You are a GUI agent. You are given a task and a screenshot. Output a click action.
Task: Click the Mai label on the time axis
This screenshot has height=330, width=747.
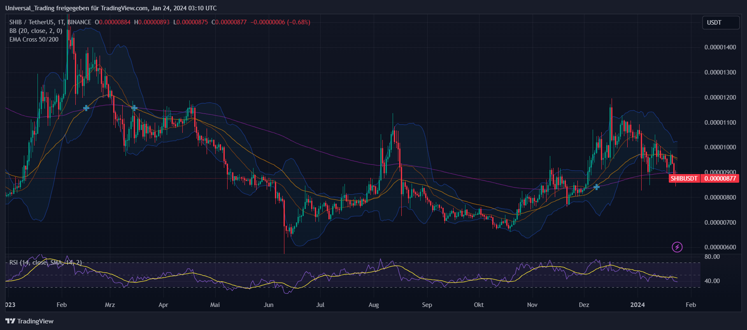tap(215, 305)
